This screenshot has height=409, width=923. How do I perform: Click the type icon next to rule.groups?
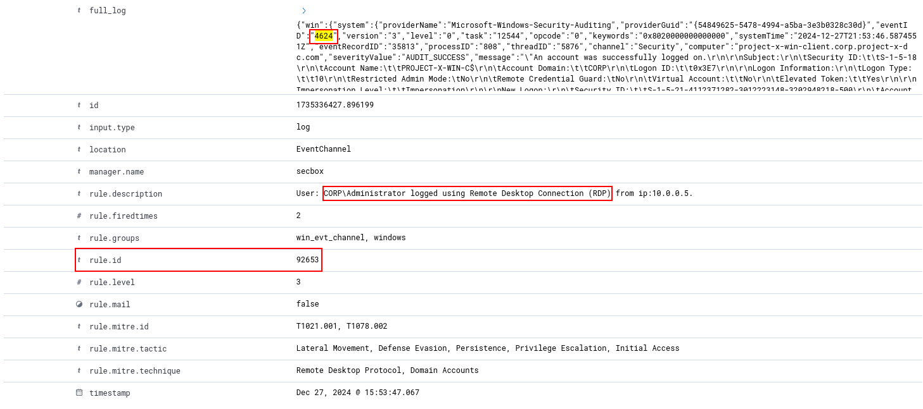(x=79, y=238)
